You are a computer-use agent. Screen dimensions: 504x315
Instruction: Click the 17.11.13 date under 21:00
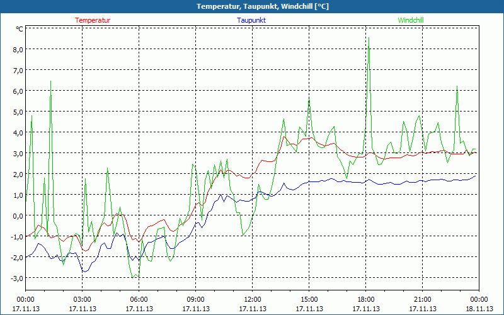tap(422, 309)
